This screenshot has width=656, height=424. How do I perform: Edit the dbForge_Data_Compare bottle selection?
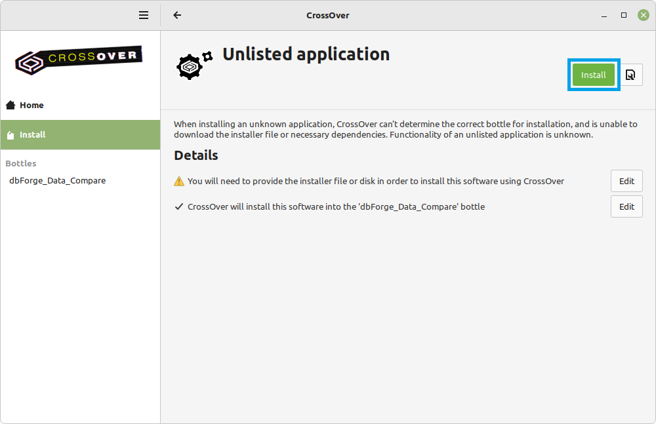626,206
